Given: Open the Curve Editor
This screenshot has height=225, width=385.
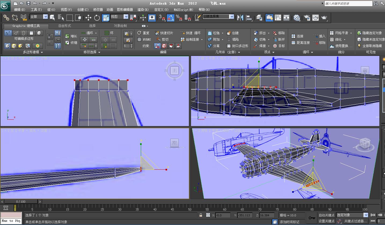Looking at the screenshot, I should coord(278,18).
